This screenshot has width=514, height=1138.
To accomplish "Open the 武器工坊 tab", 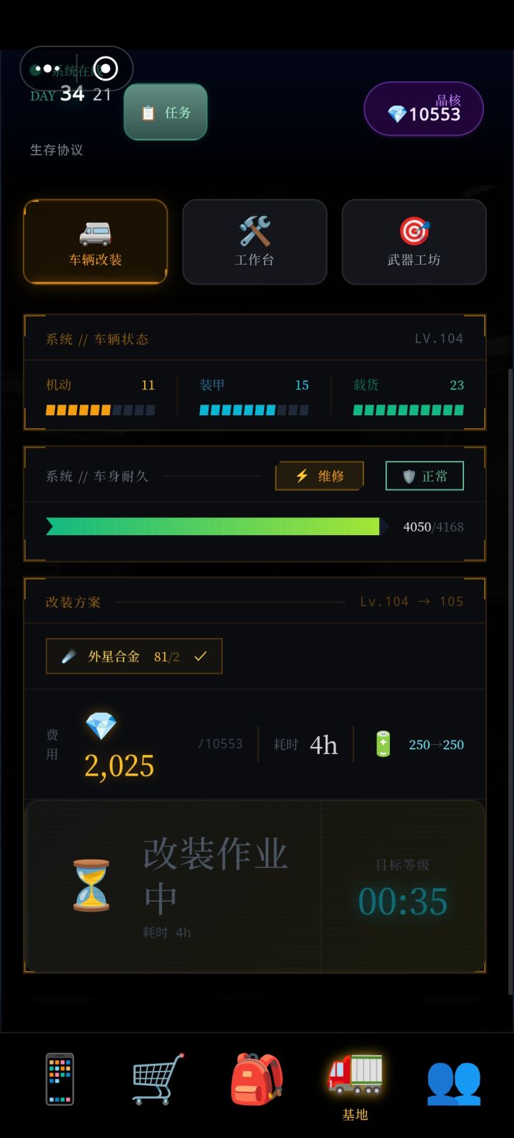I will tap(414, 242).
